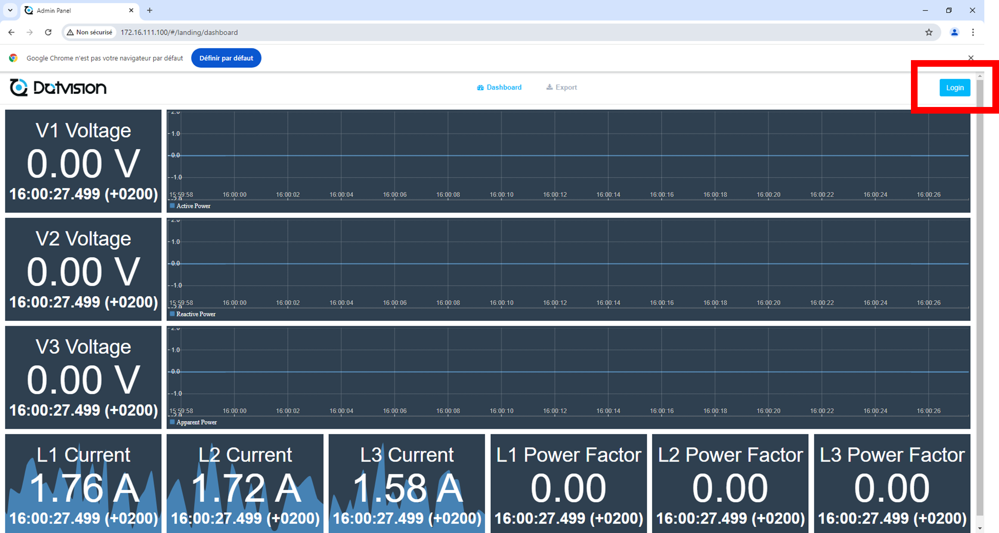Dismiss the default browser notification bar
999x533 pixels.
(971, 58)
